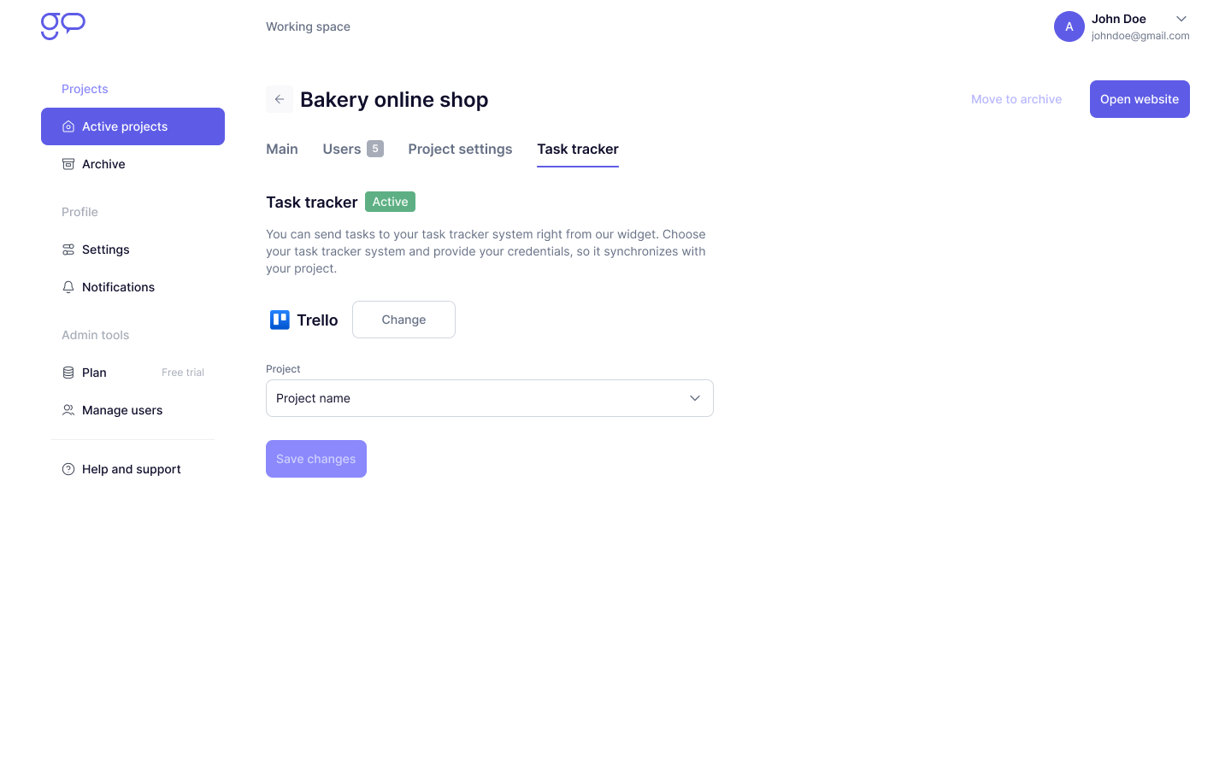The height and width of the screenshot is (769, 1231).
Task: Click the Manage users people icon
Action: coord(68,410)
